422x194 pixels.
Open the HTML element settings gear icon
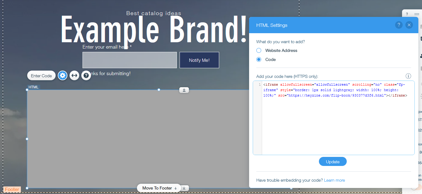click(x=63, y=75)
